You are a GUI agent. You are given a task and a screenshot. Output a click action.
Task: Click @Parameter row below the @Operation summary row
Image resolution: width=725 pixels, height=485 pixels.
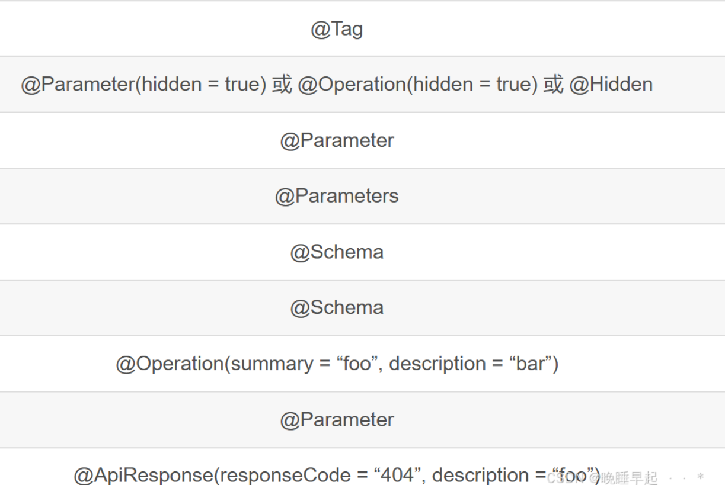(x=337, y=420)
